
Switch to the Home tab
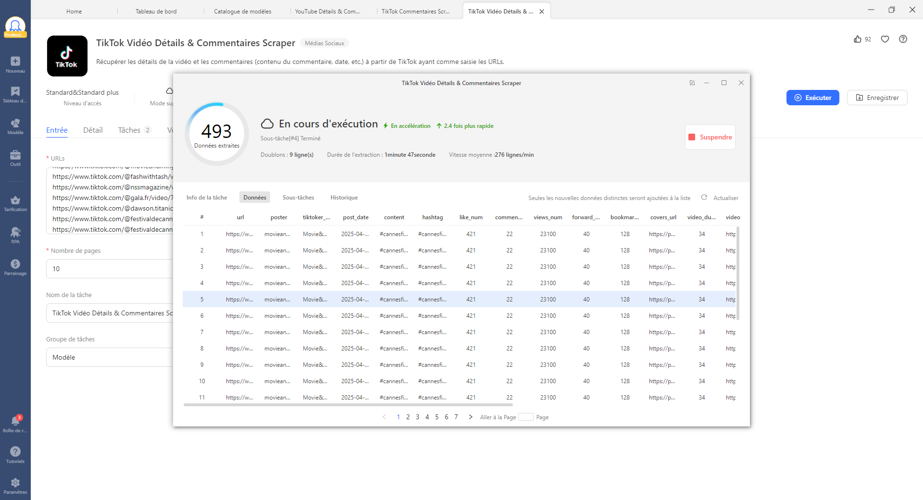coord(74,12)
